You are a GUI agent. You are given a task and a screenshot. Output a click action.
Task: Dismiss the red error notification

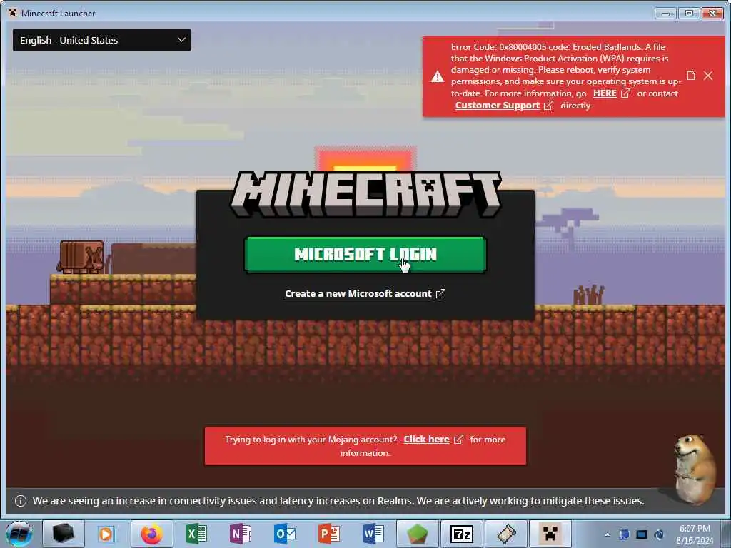tap(708, 76)
